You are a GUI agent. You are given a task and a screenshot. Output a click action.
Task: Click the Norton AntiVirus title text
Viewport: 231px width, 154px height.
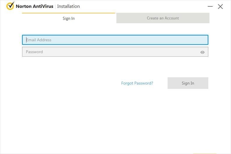coord(35,6)
